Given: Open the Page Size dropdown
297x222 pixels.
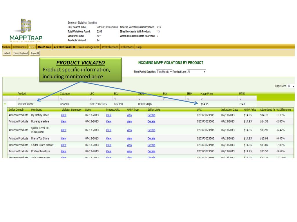Looking at the screenshot, I should tap(291, 86).
